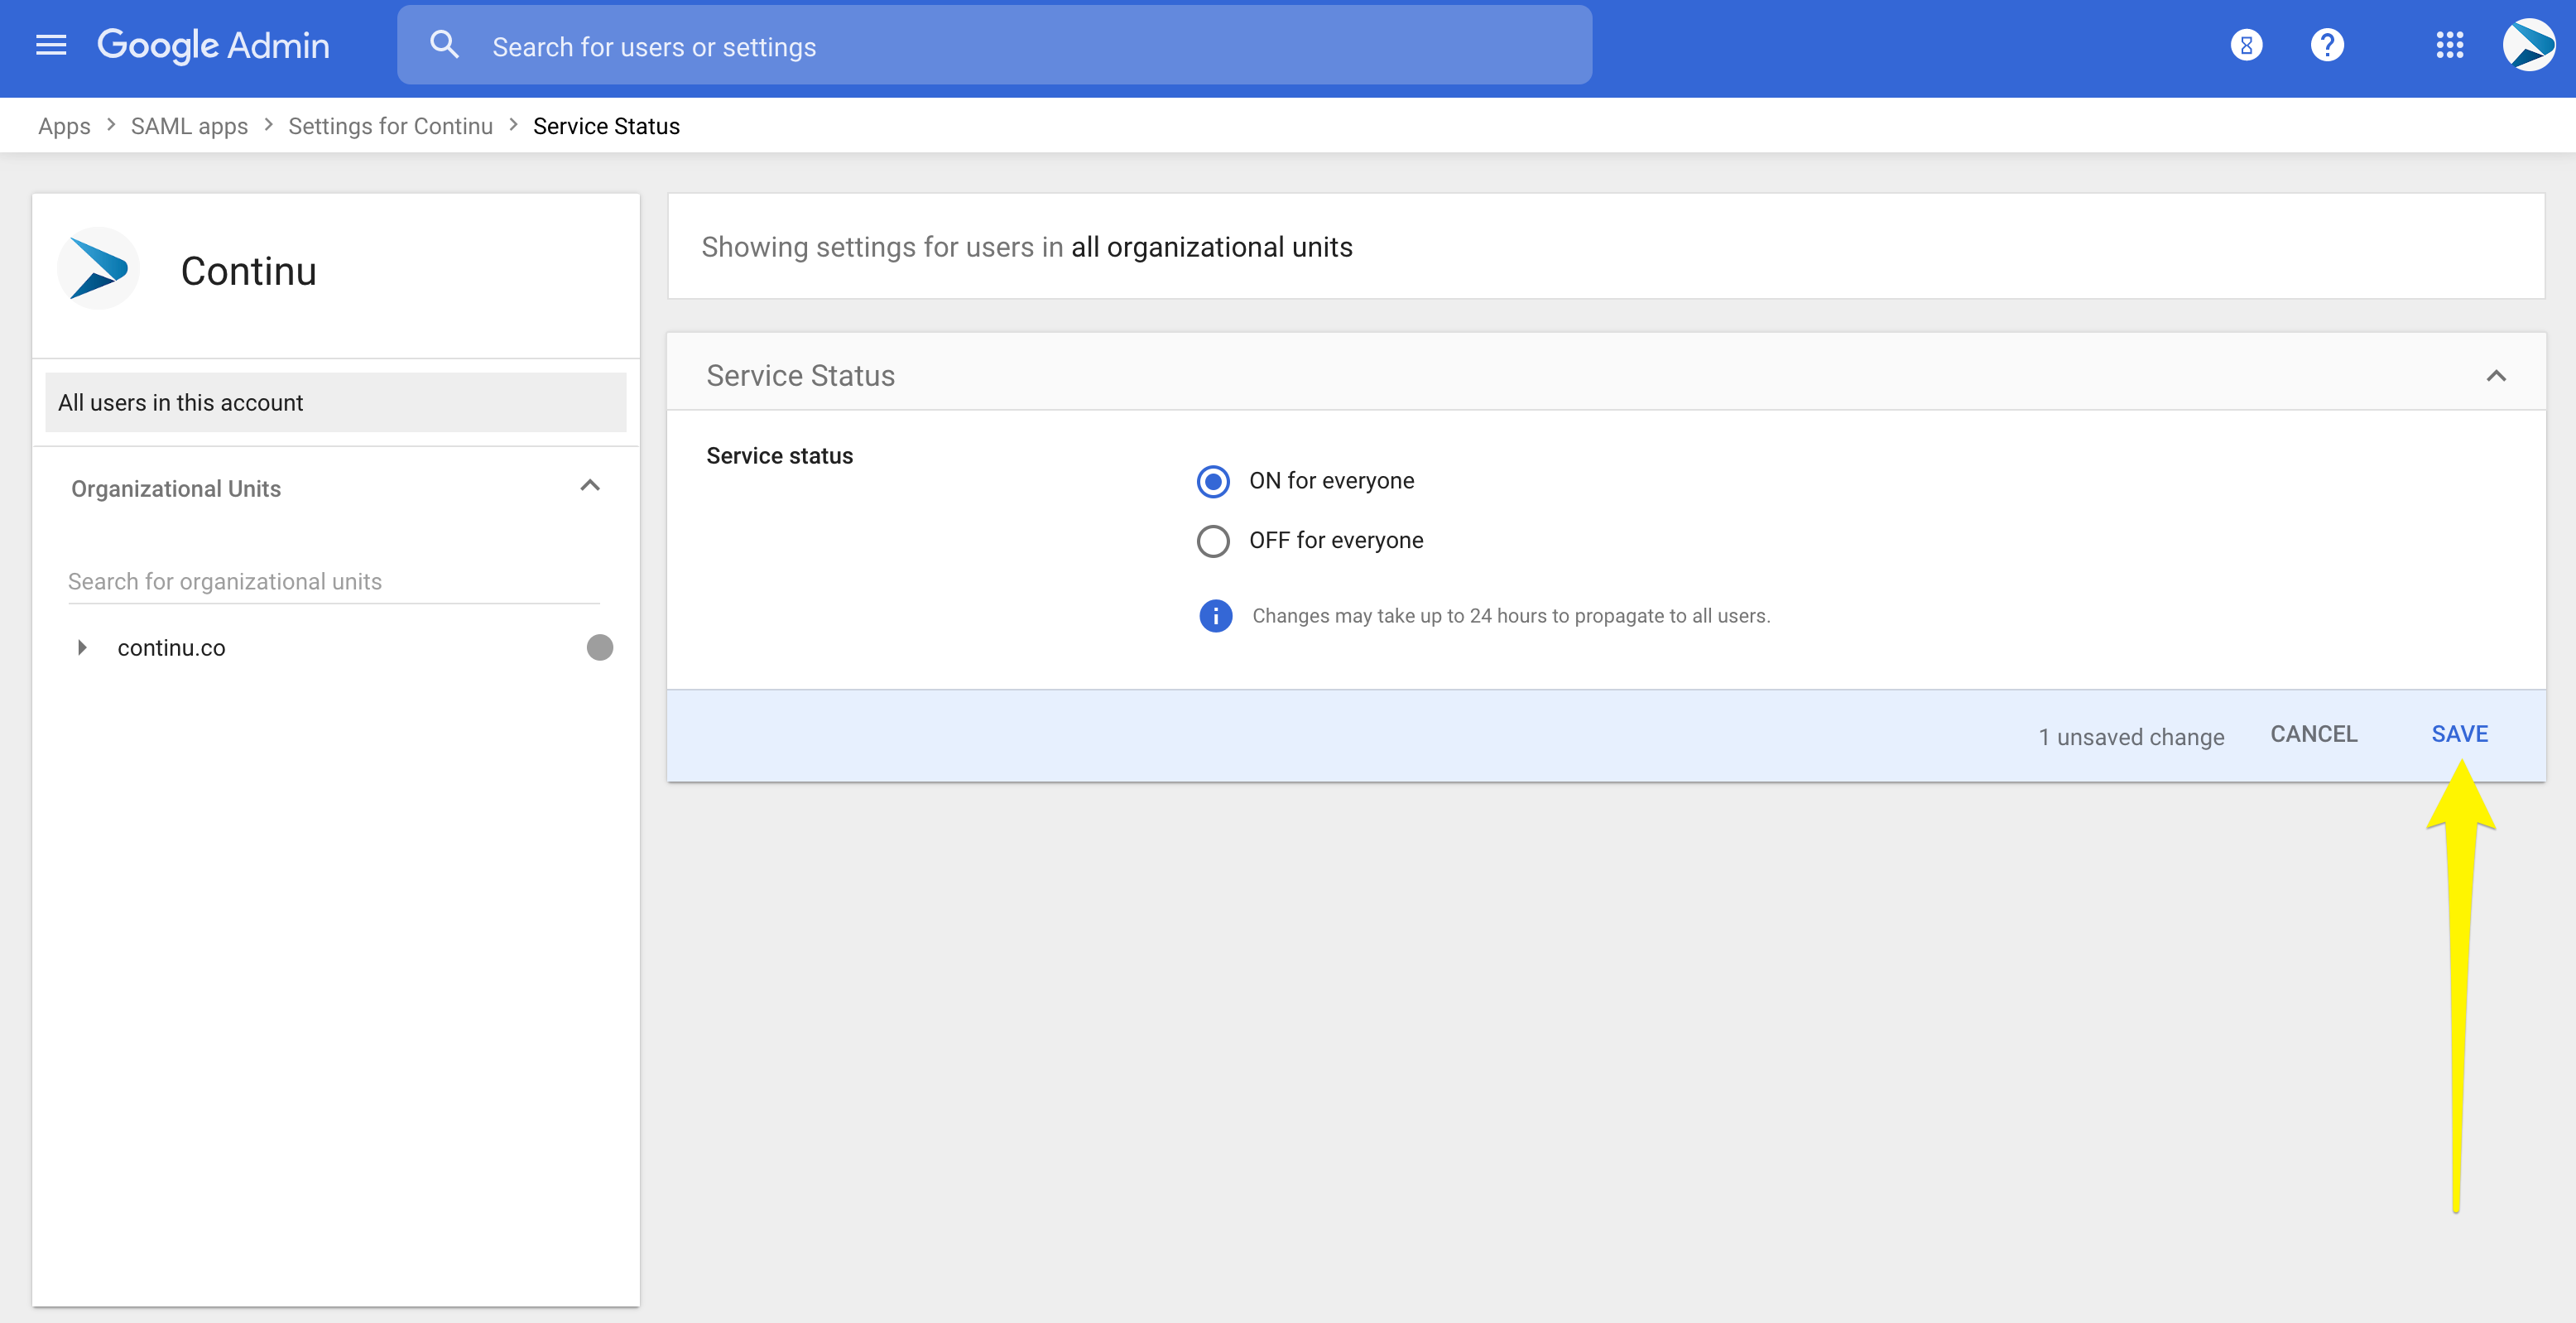Click the organizational units search field
Viewport: 2576px width, 1323px height.
pyautogui.click(x=333, y=581)
